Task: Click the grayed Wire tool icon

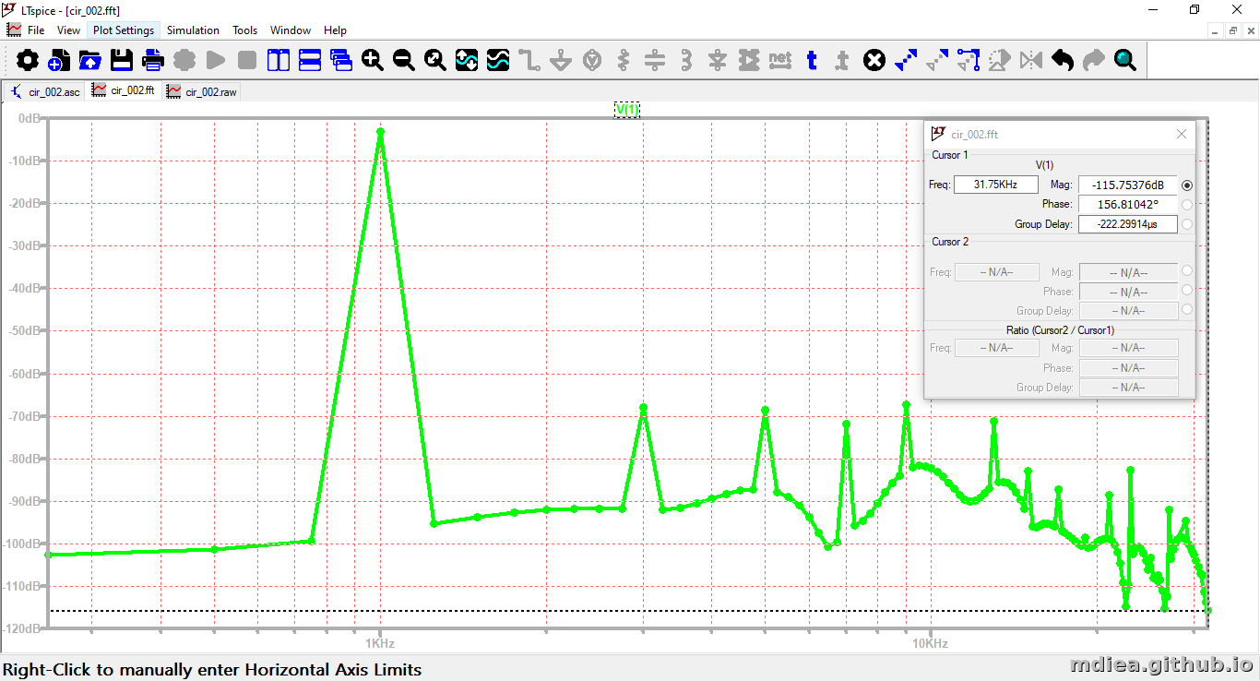Action: coord(529,61)
